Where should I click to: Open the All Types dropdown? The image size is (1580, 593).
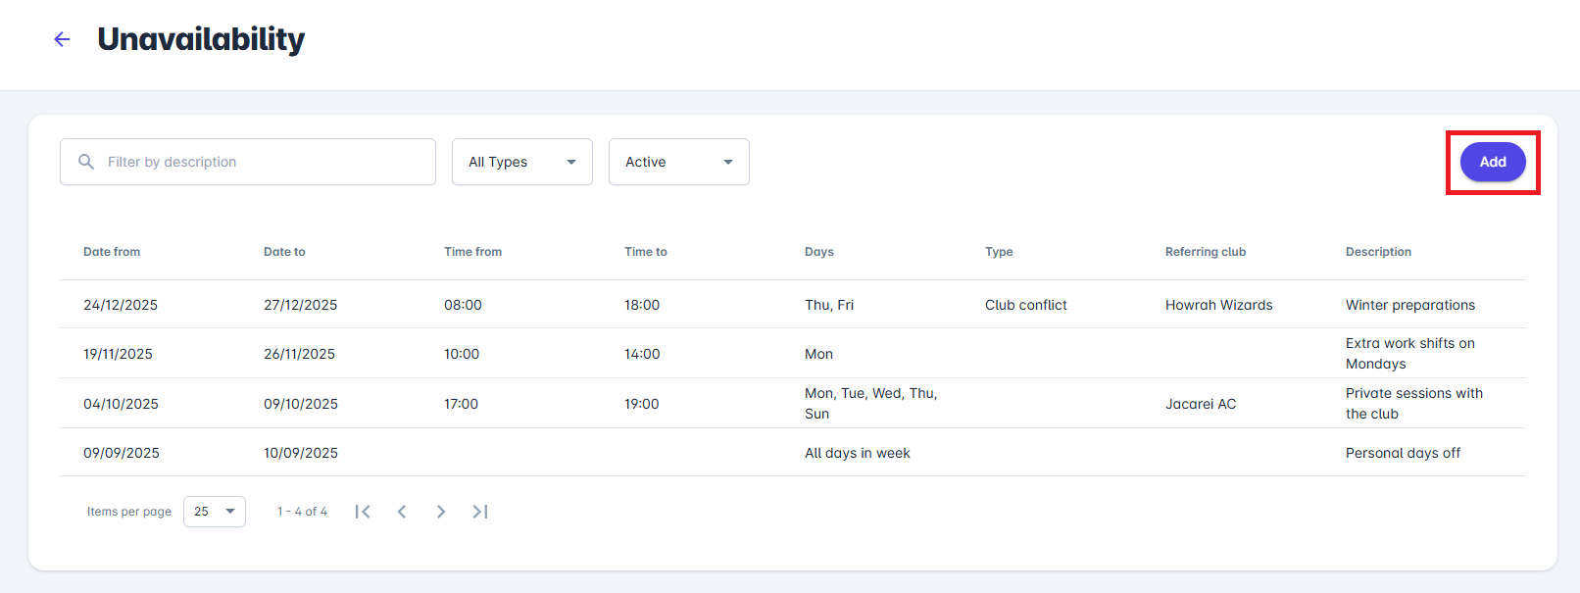tap(521, 162)
